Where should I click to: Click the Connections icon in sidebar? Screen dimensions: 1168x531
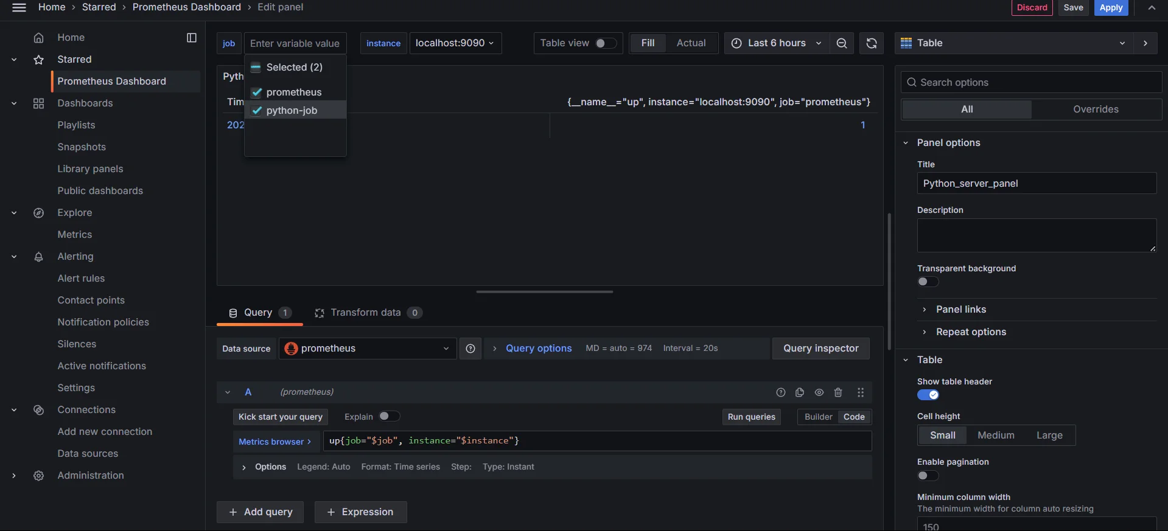[38, 410]
